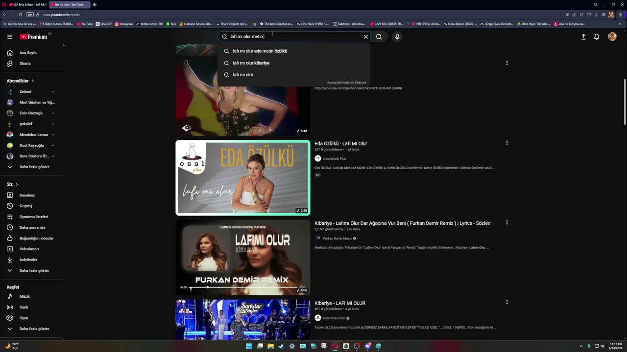This screenshot has height=352, width=627.
Task: Focus the YouTube search text field
Action: 294,37
